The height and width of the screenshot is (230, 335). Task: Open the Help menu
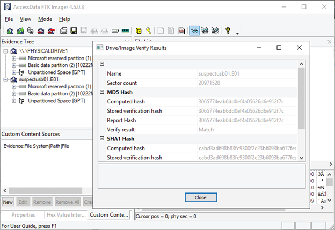pyautogui.click(x=64, y=19)
